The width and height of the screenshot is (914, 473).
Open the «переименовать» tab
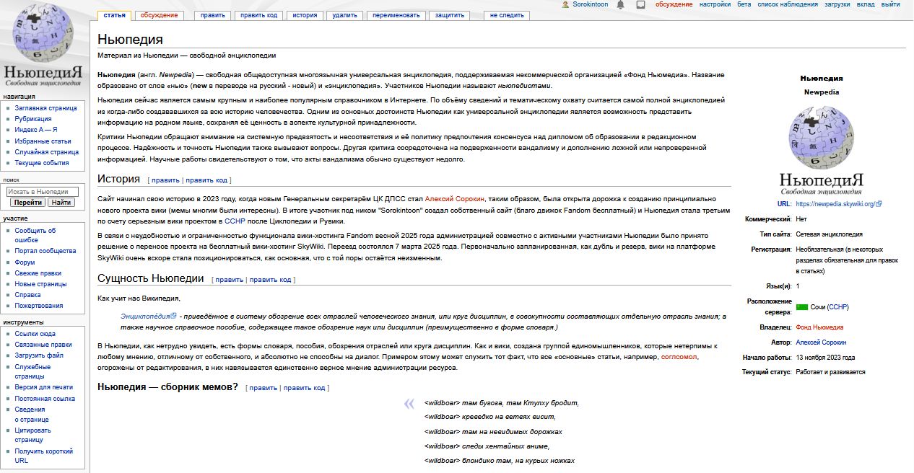click(x=396, y=15)
